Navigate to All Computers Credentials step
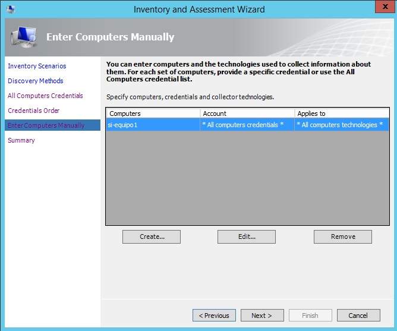The image size is (397, 331). pos(45,96)
